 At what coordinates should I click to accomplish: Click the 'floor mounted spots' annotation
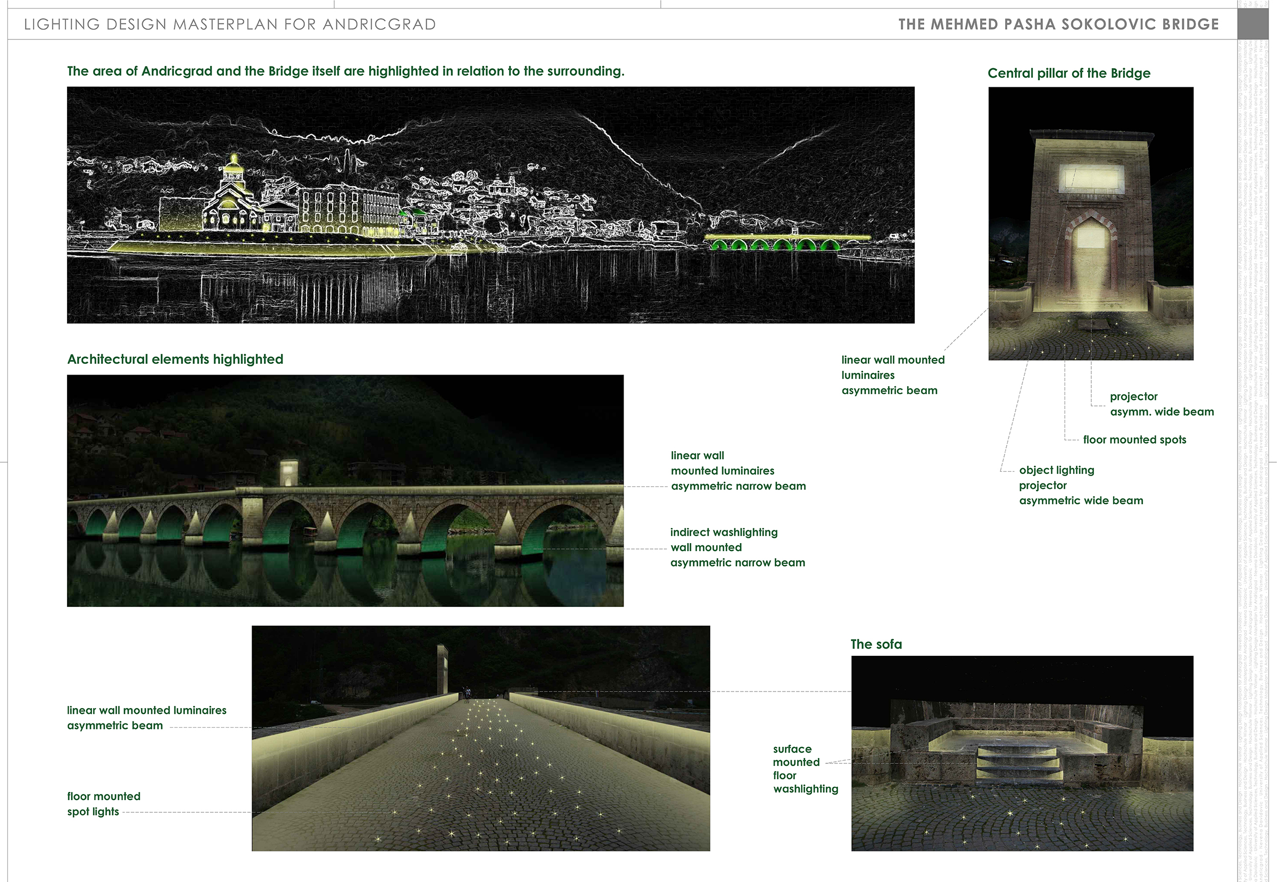1134,439
